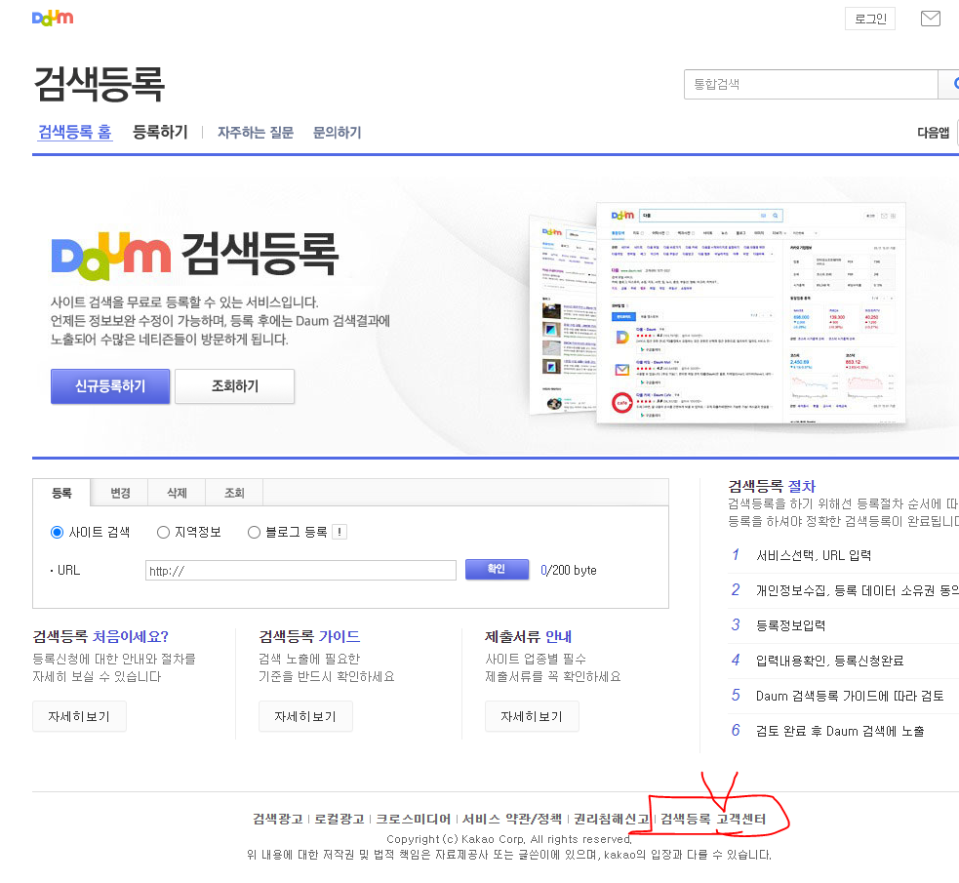
Task: Click the 확인 button next to URL
Action: click(497, 569)
